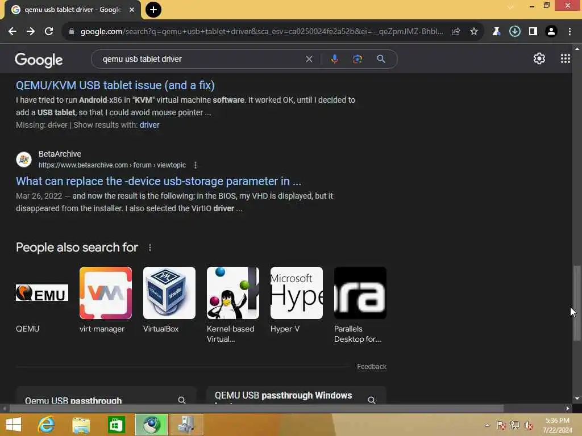The image size is (582, 436).
Task: Select the Hyper-V thumbnail
Action: (297, 293)
